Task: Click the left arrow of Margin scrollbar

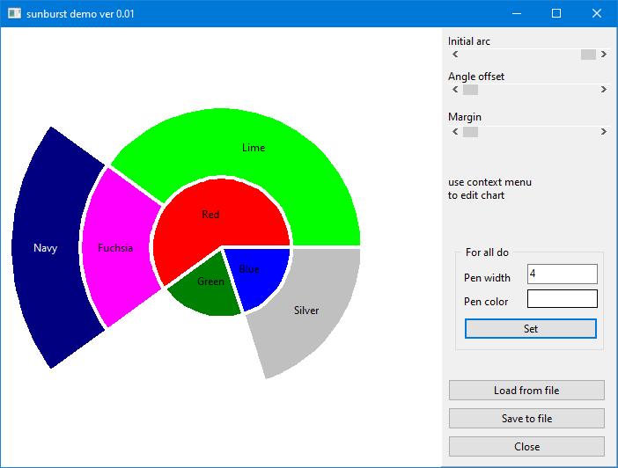Action: pyautogui.click(x=455, y=132)
